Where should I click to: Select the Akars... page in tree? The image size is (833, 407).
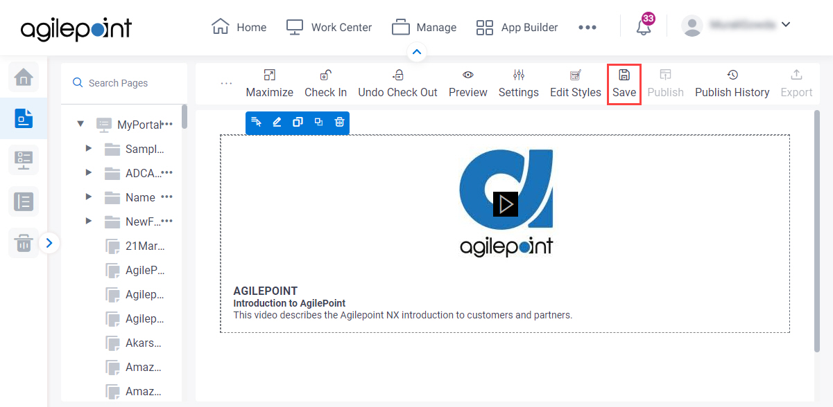tap(135, 343)
